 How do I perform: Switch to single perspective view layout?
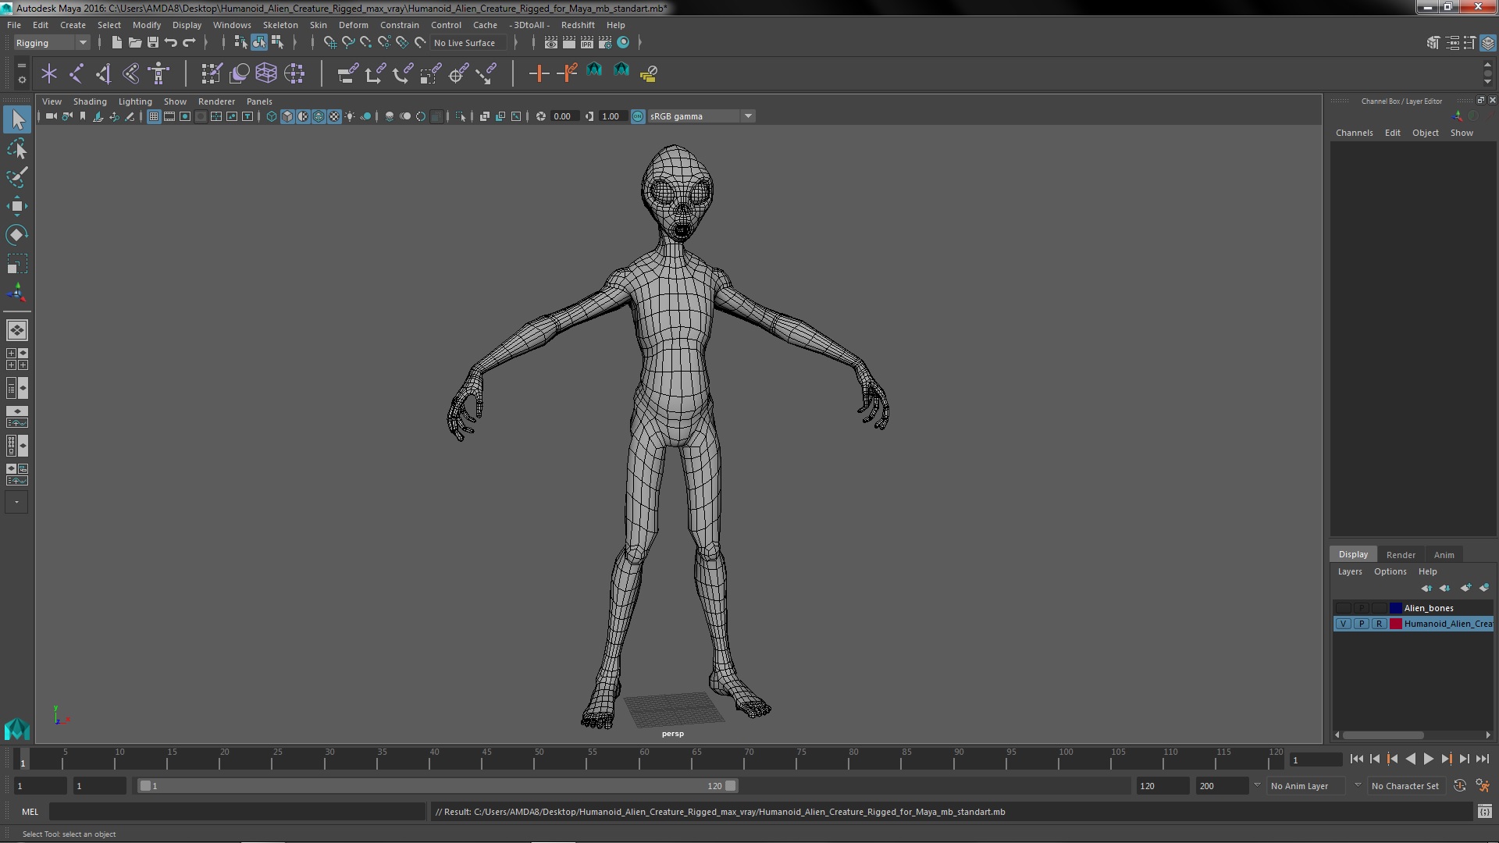16,330
